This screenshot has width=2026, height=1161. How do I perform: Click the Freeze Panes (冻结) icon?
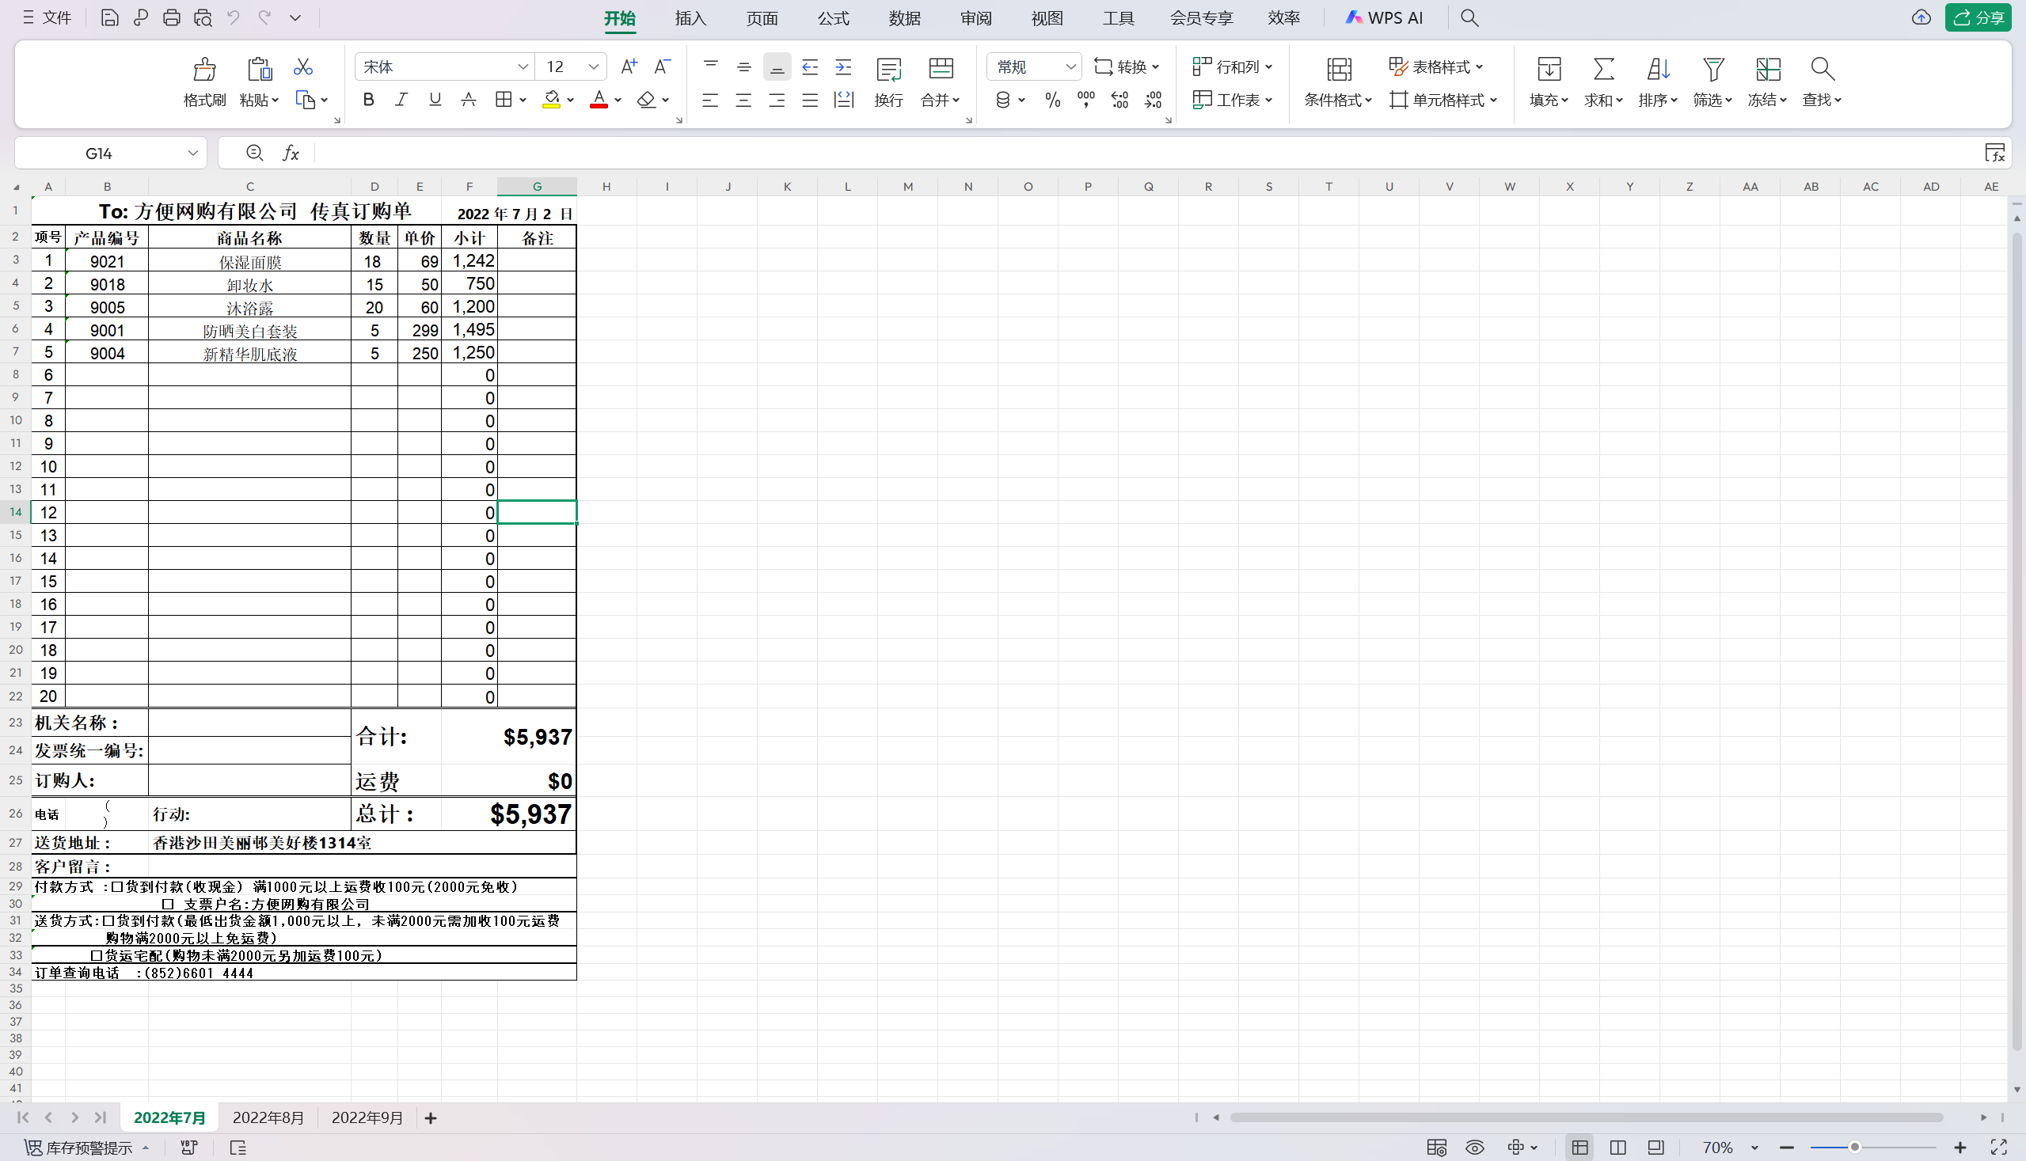pos(1768,70)
